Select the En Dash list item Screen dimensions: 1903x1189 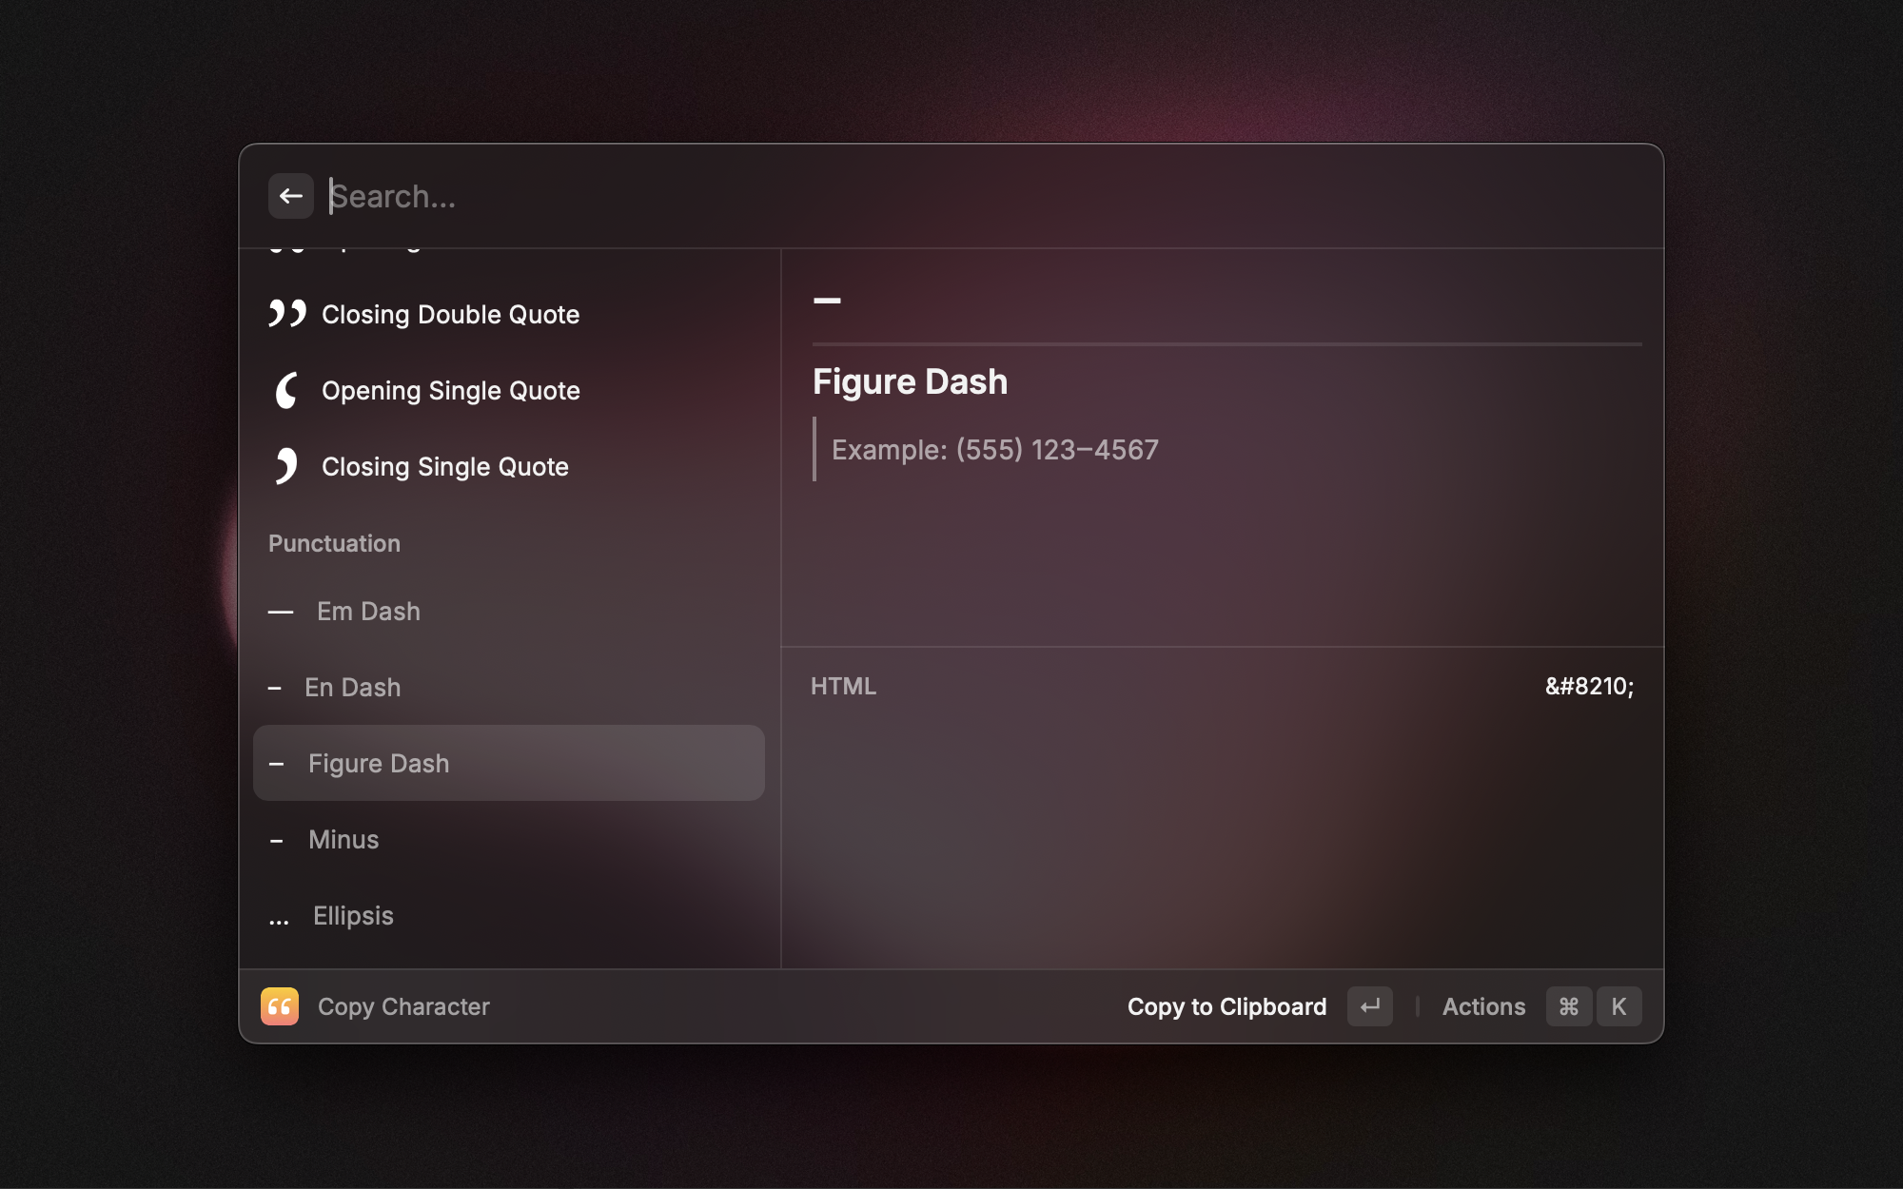pos(352,687)
